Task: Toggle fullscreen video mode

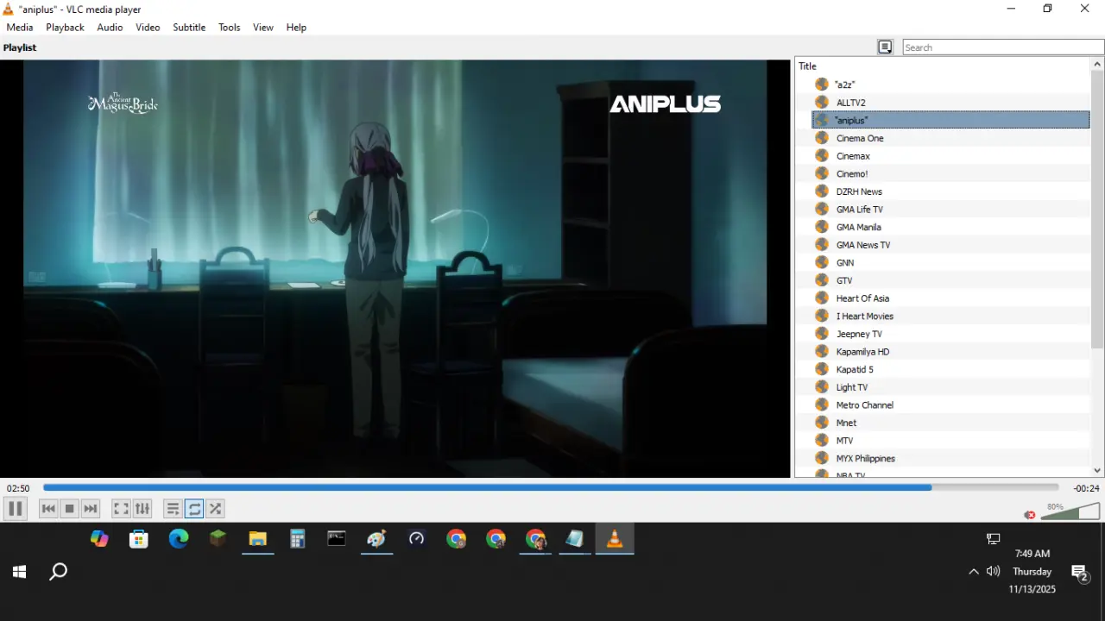Action: (122, 509)
